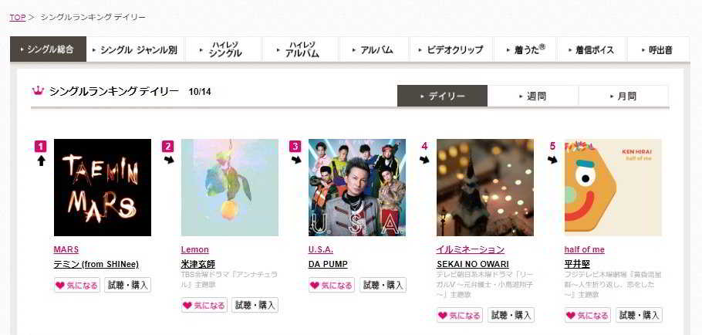The image size is (702, 335).
Task: Click the crown icon beside ranking title
Action: click(39, 91)
